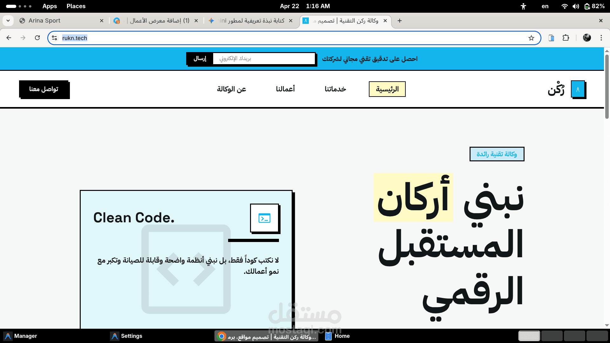Switch to the second workspace thumbnail
610x343 pixels.
pyautogui.click(x=552, y=336)
